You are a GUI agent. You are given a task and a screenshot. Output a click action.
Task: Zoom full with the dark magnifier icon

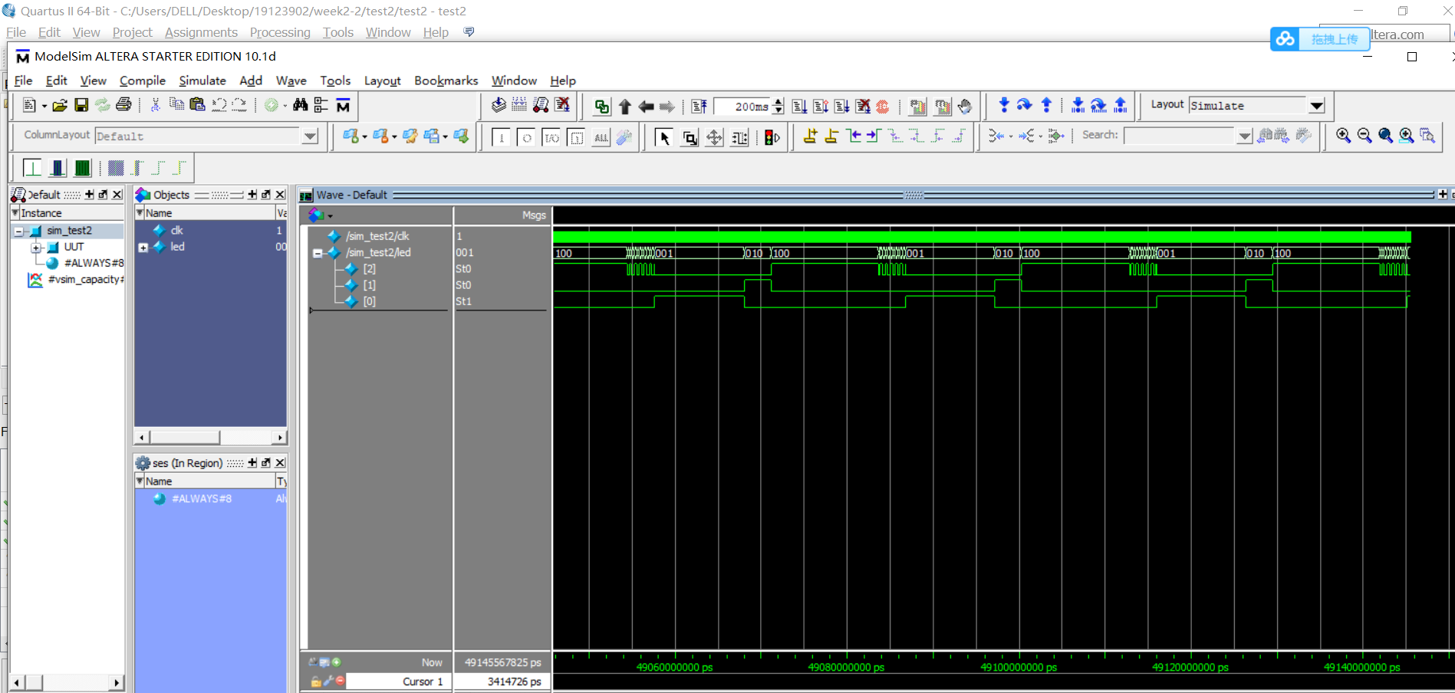pos(1385,136)
